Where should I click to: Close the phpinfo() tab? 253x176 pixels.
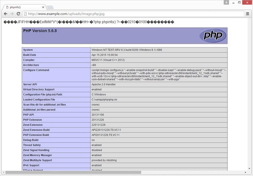tap(43, 7)
